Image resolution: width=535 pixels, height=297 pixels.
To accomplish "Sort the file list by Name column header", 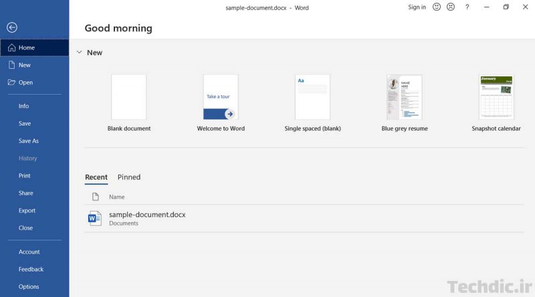I will pyautogui.click(x=117, y=197).
